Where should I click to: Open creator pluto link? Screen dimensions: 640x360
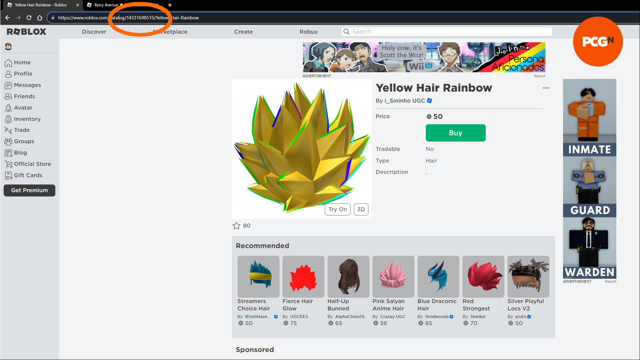(x=521, y=316)
